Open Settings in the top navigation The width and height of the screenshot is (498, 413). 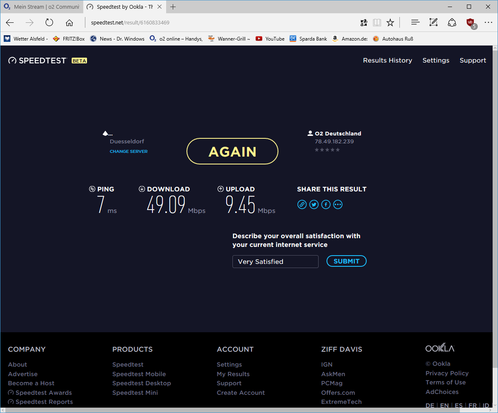tap(436, 60)
